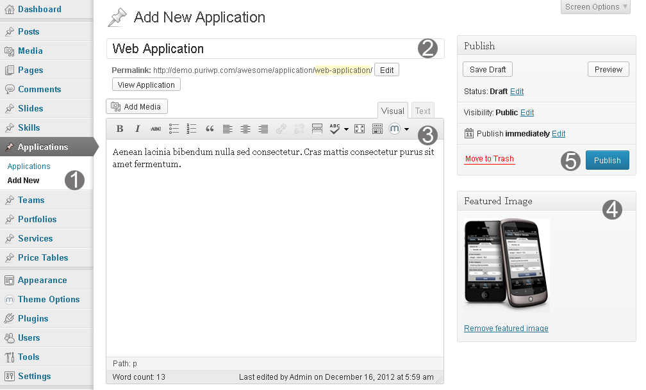Show the kitchen sink toolbar row

(377, 129)
